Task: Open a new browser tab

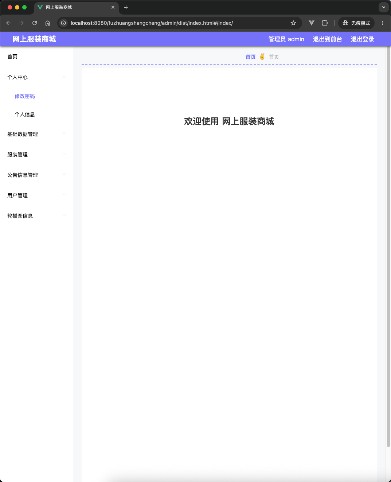Action: coord(126,7)
